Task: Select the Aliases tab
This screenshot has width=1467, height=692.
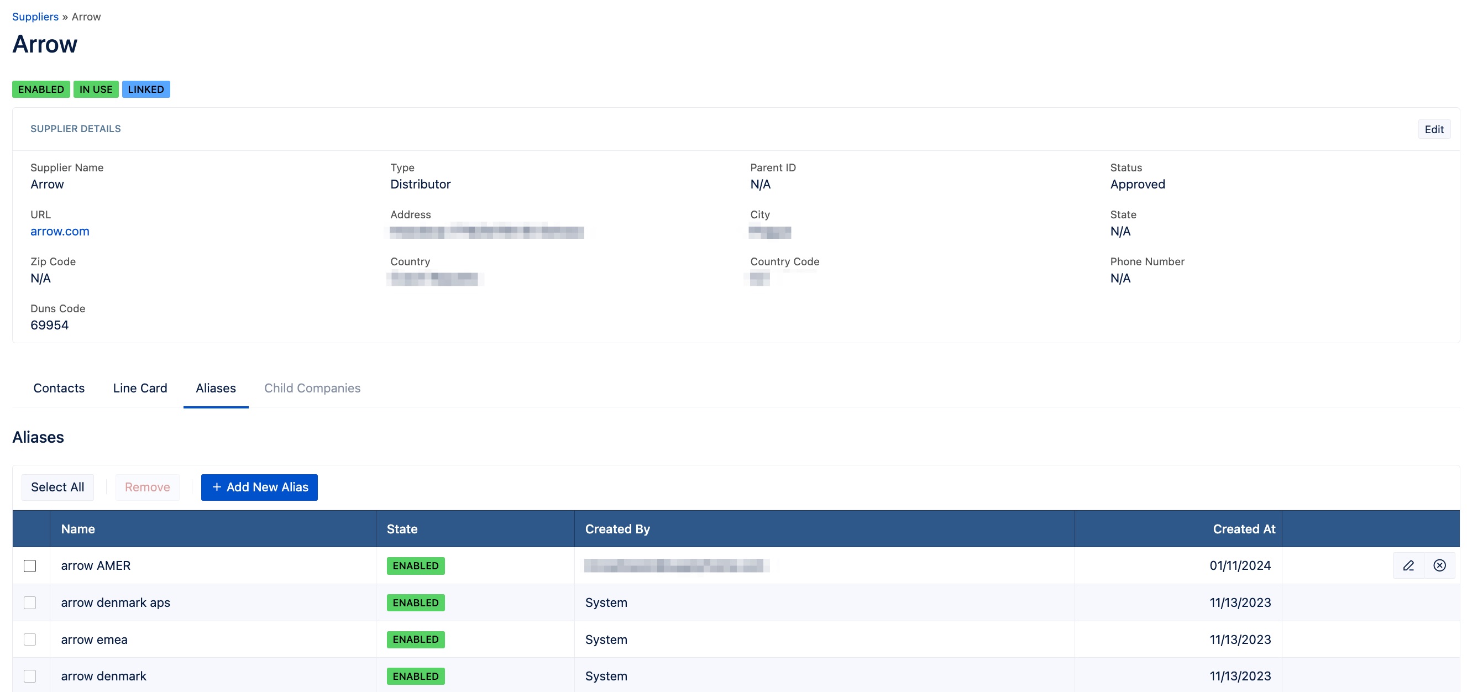Action: click(x=216, y=388)
